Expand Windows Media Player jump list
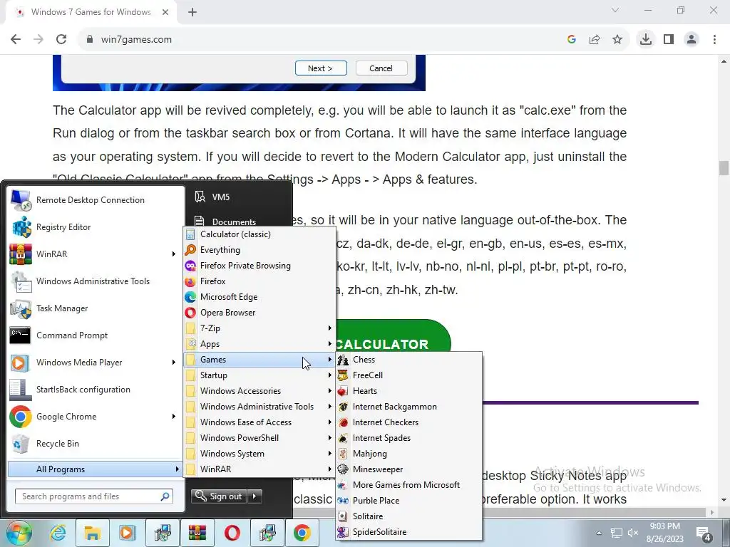Image resolution: width=730 pixels, height=547 pixels. (x=174, y=363)
